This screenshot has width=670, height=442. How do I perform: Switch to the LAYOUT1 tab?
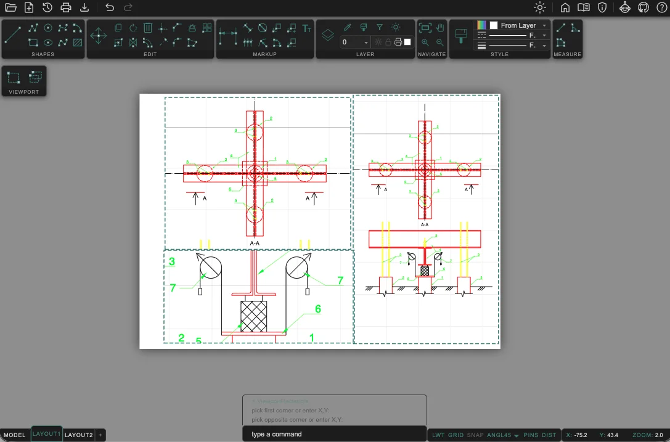tap(47, 434)
